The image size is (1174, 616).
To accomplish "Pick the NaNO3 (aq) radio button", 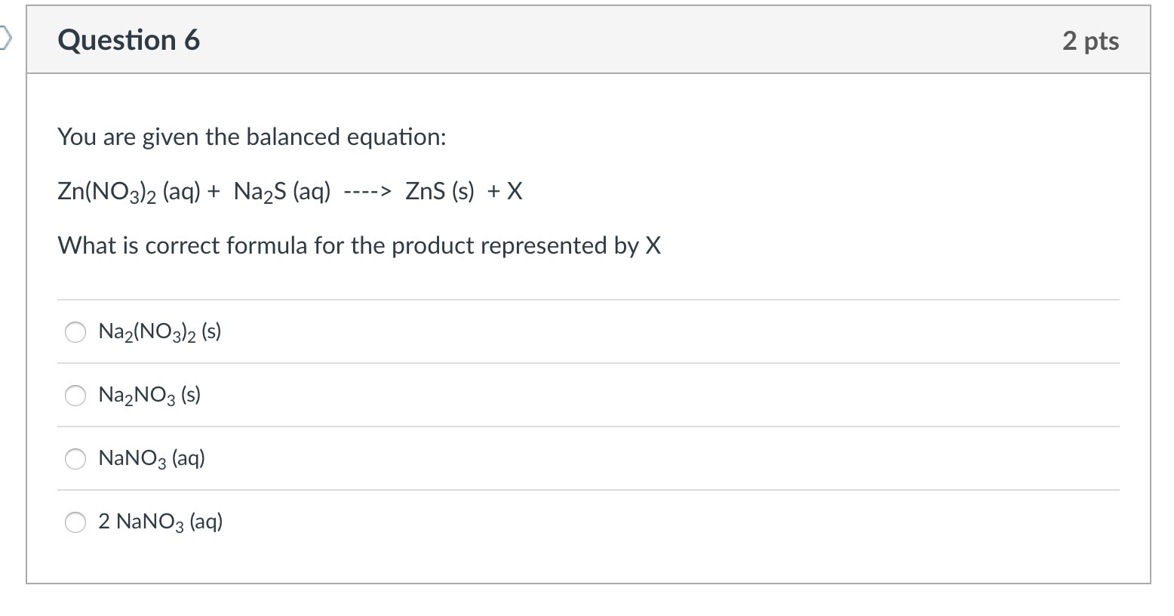I will tap(75, 459).
